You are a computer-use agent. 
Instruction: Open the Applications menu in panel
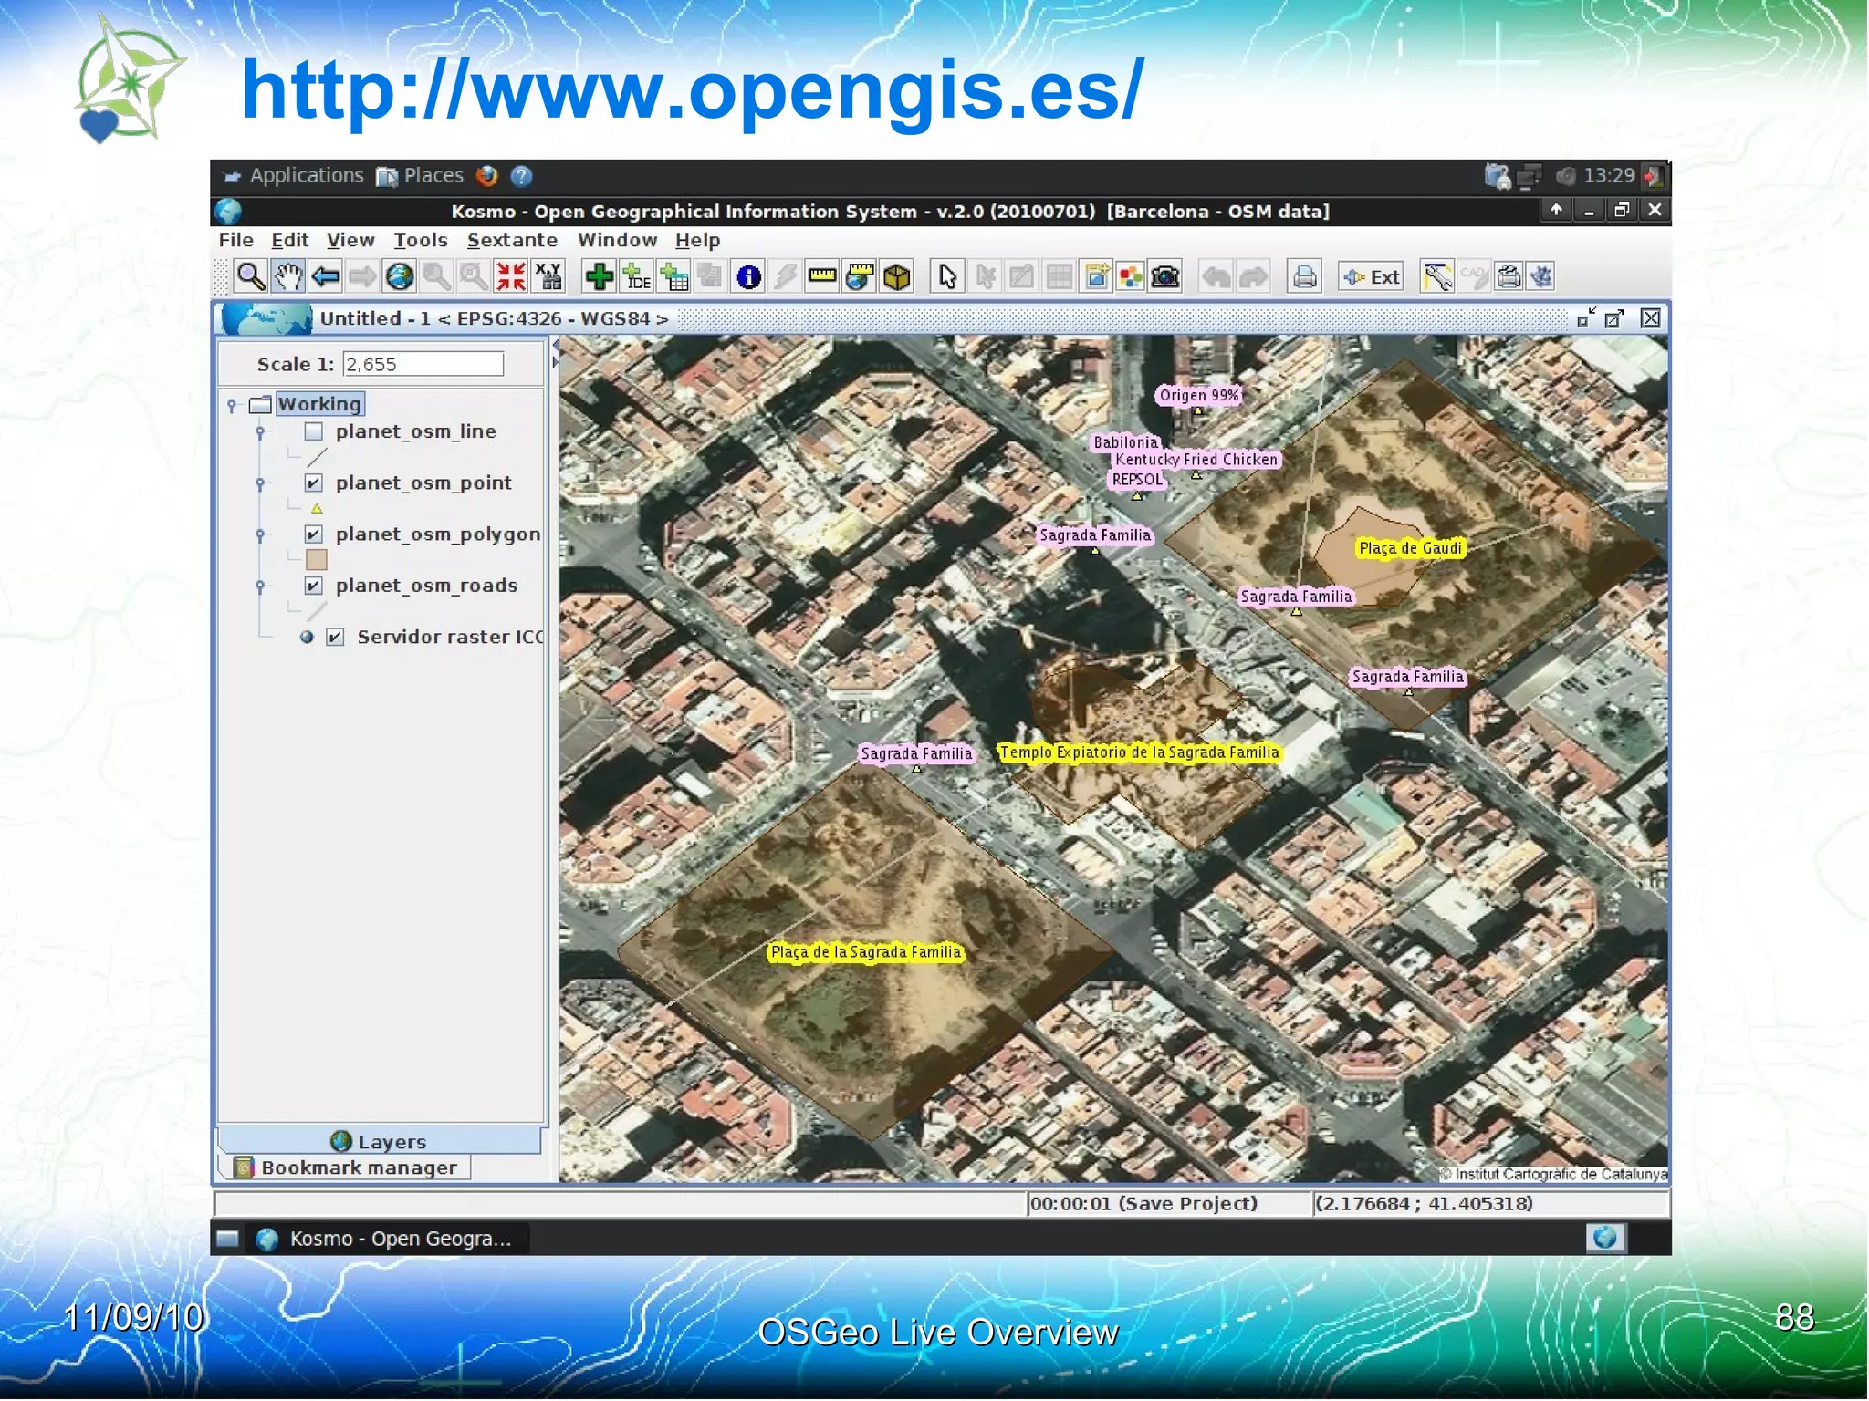click(x=294, y=175)
